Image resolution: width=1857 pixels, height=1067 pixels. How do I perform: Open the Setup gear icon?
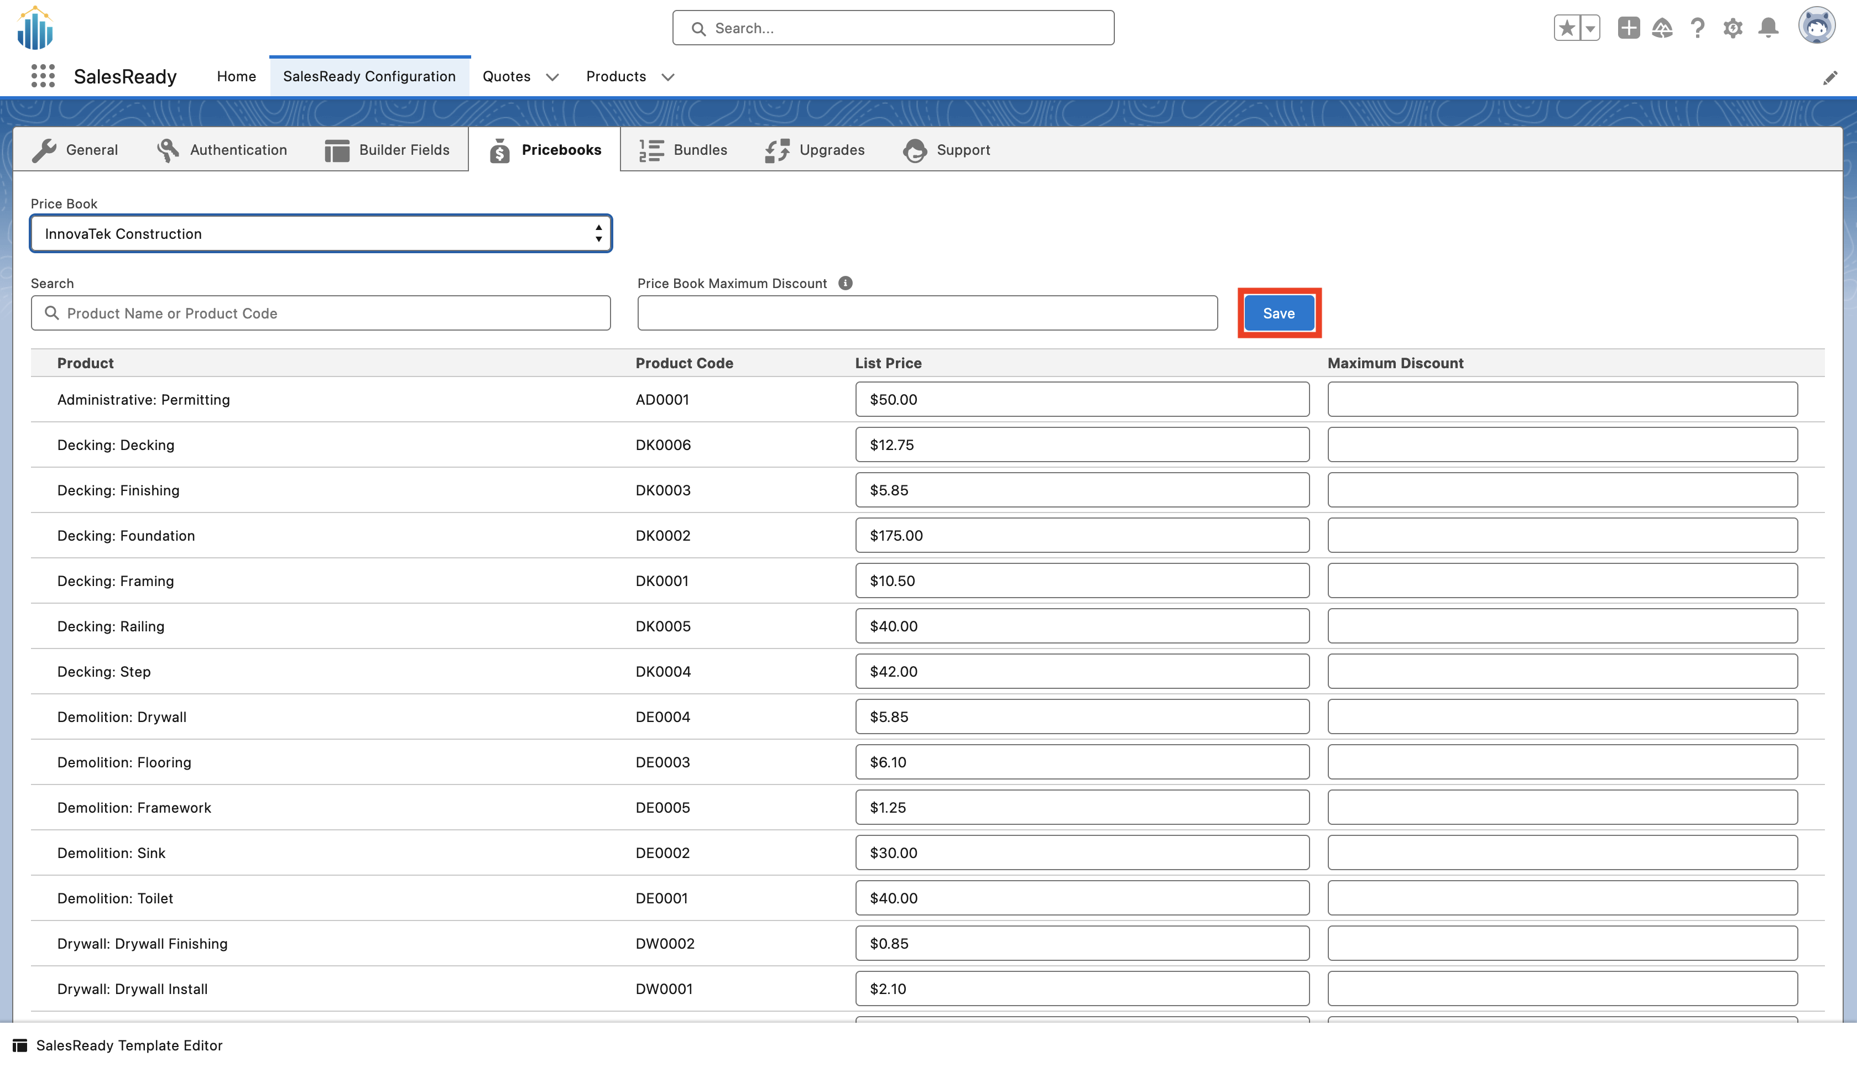click(1733, 28)
